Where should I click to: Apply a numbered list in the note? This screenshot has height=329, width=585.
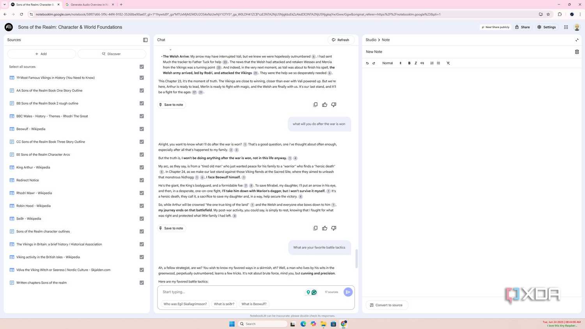tap(432, 63)
